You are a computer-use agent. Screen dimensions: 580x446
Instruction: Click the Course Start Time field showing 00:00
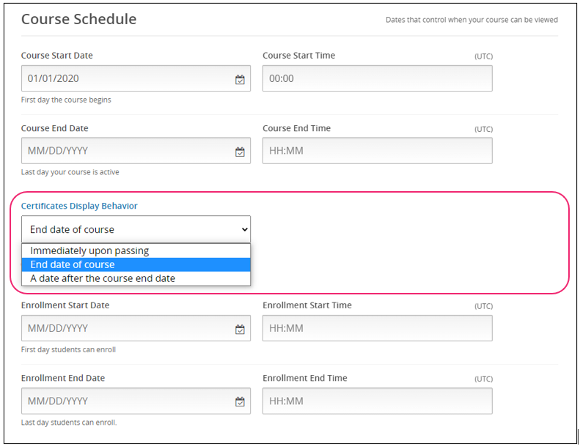(377, 79)
